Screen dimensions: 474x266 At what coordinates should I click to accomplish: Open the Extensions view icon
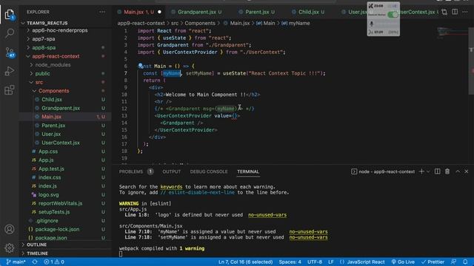coord(10,90)
